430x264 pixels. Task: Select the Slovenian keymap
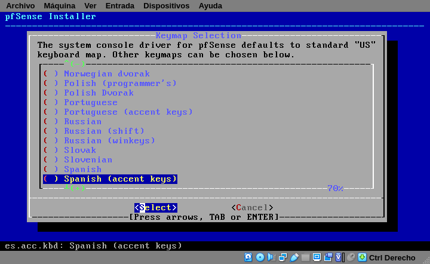tap(78, 160)
